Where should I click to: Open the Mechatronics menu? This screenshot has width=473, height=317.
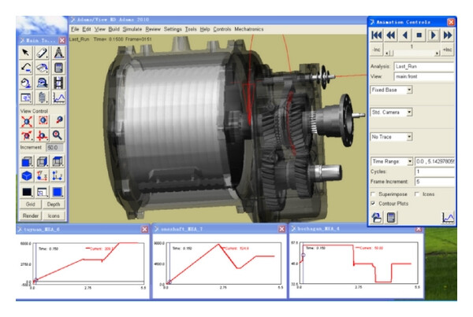point(249,29)
